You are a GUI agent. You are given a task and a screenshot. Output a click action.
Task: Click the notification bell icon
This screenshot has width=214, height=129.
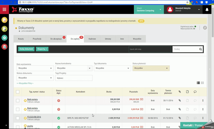click(x=207, y=10)
